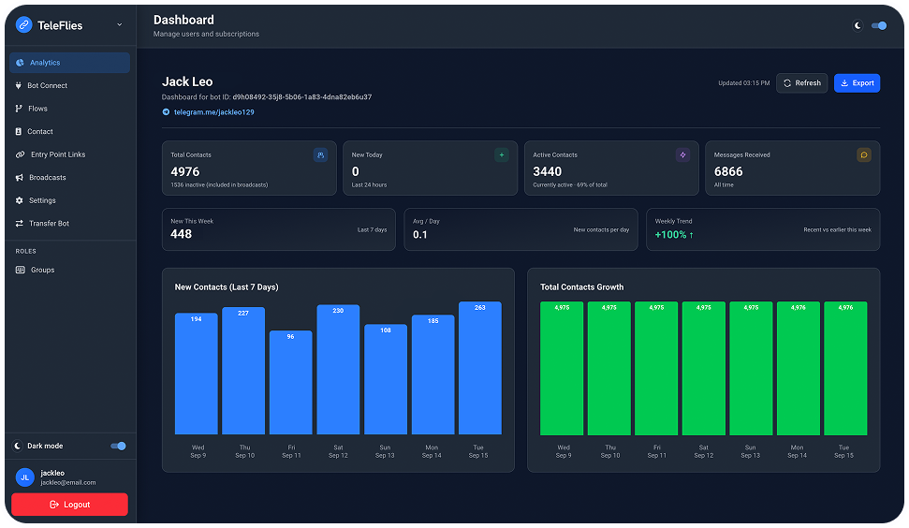
Task: Click the blue bar labeled 96
Action: tap(291, 383)
